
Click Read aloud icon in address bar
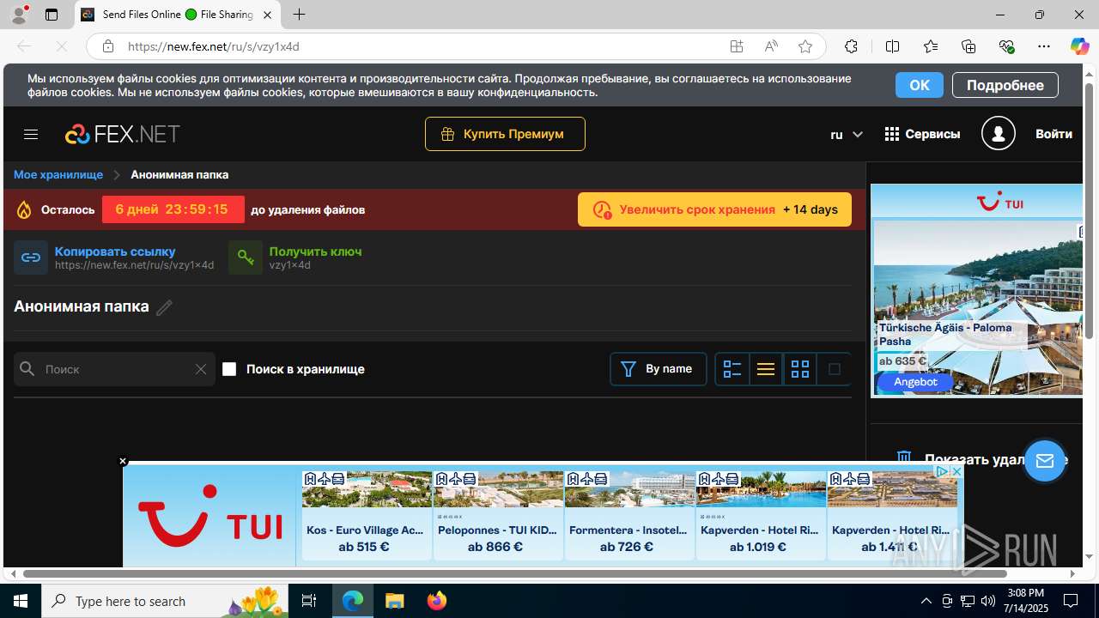(771, 46)
